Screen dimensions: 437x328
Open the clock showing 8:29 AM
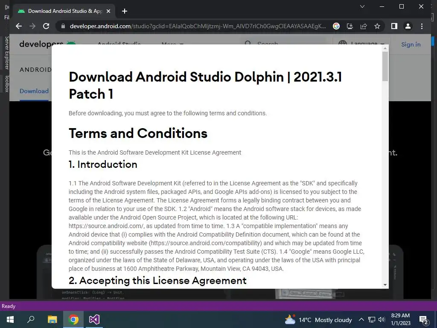(401, 319)
